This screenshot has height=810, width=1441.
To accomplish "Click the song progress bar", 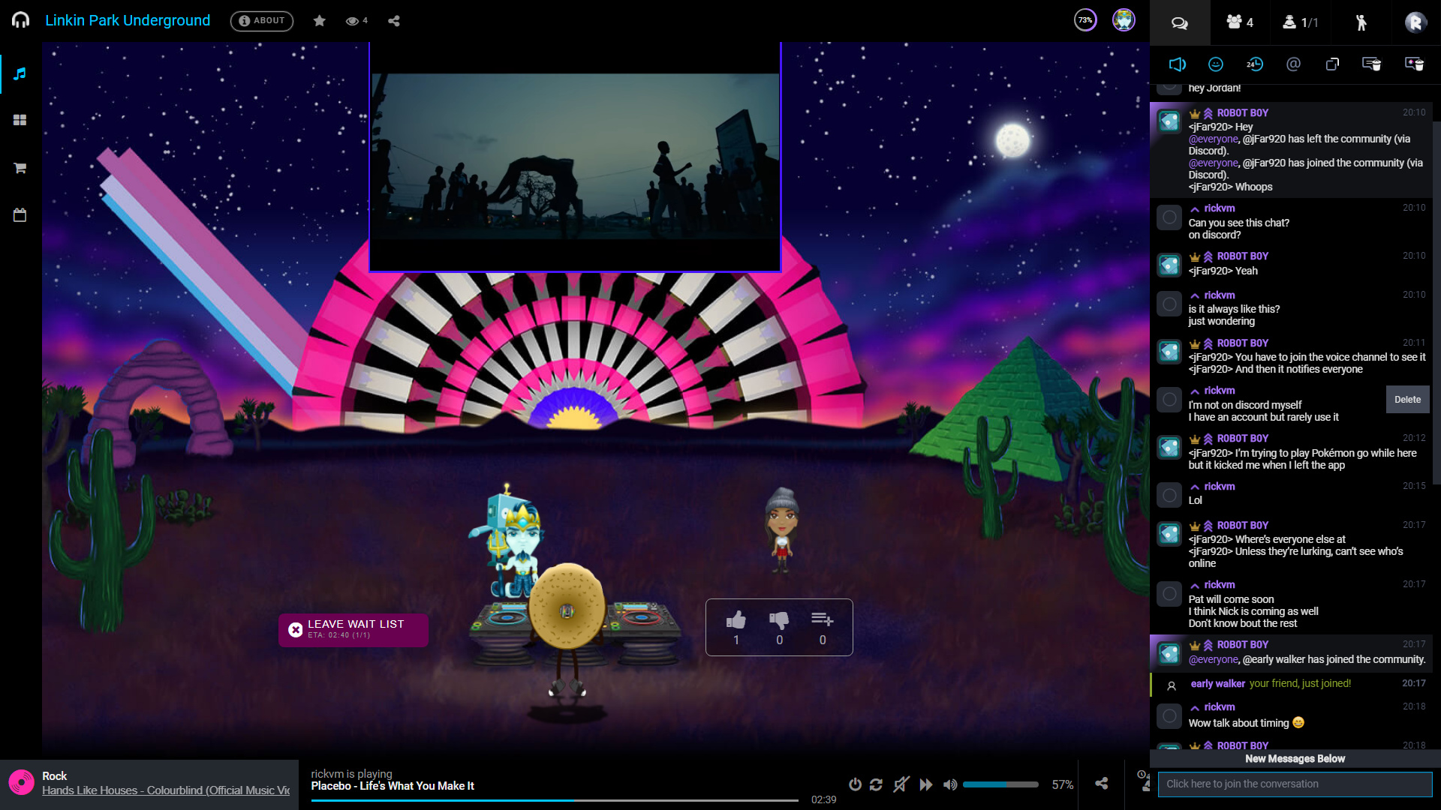I will (555, 800).
